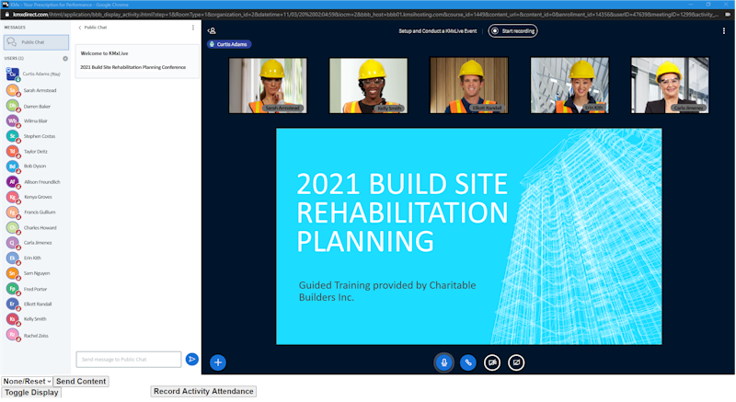Click Kenya Groves's avatar icon
This screenshot has width=736, height=402.
click(x=13, y=197)
